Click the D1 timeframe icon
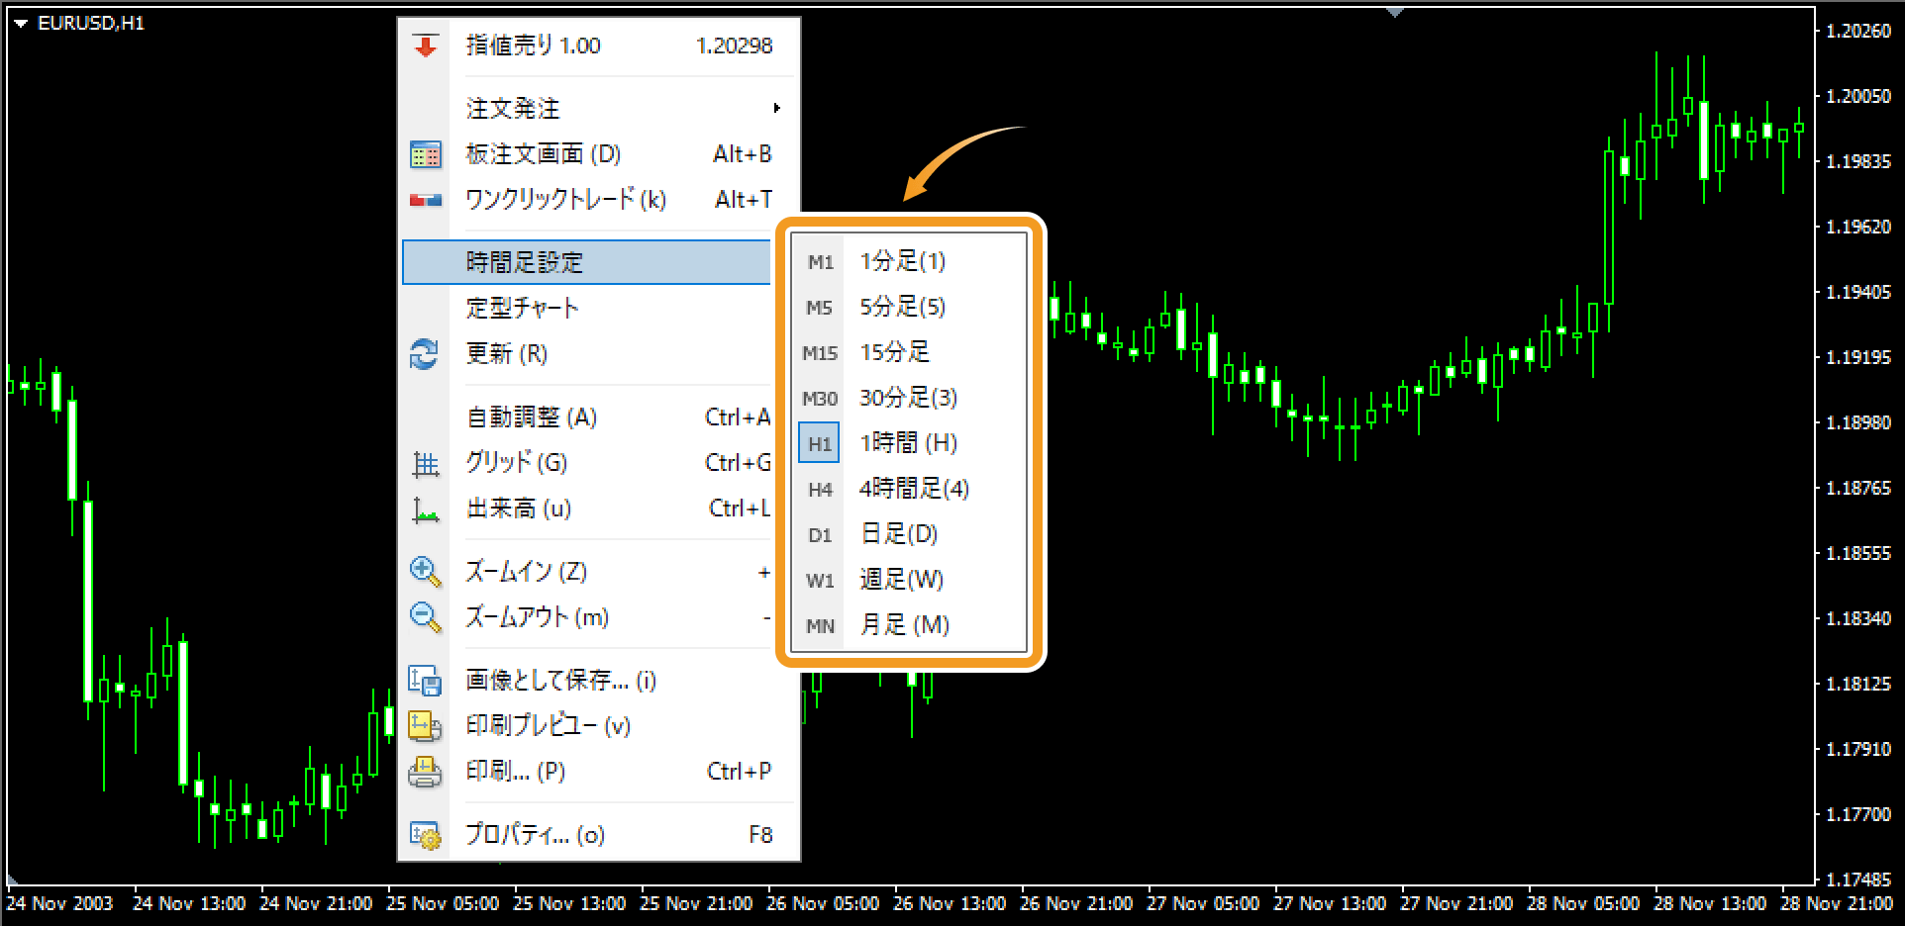The image size is (1905, 926). click(x=820, y=535)
